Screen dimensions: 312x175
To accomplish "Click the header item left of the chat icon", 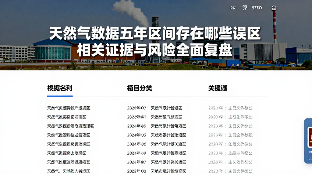I will click(x=232, y=8).
